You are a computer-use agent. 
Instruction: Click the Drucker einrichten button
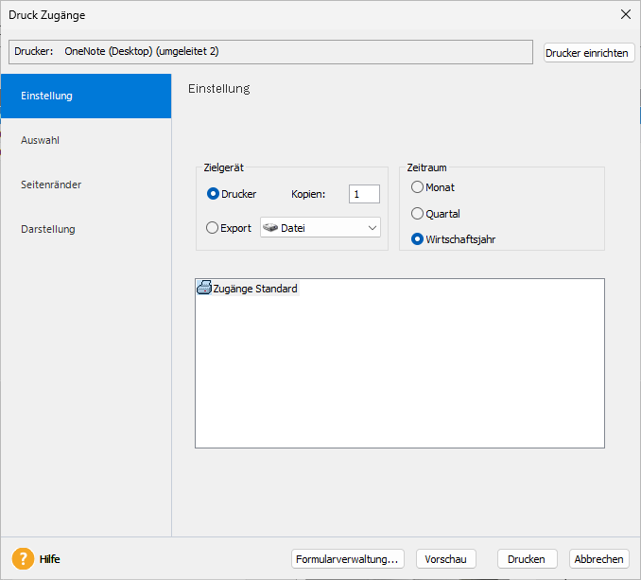coord(587,53)
